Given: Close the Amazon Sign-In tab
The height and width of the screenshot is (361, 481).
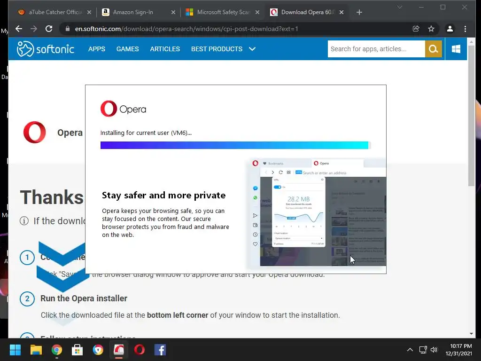Looking at the screenshot, I should 173,12.
